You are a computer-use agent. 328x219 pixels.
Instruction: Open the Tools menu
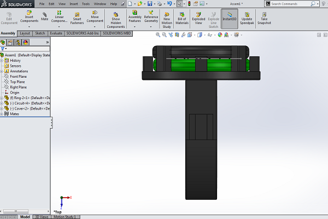[x=86, y=4]
